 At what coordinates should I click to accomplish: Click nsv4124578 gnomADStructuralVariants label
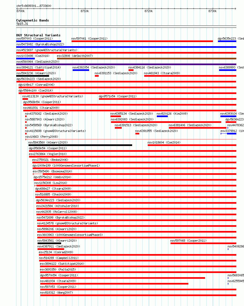click(x=67, y=223)
